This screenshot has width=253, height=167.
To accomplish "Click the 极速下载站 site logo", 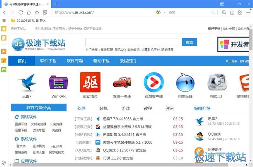I will 38,44.
